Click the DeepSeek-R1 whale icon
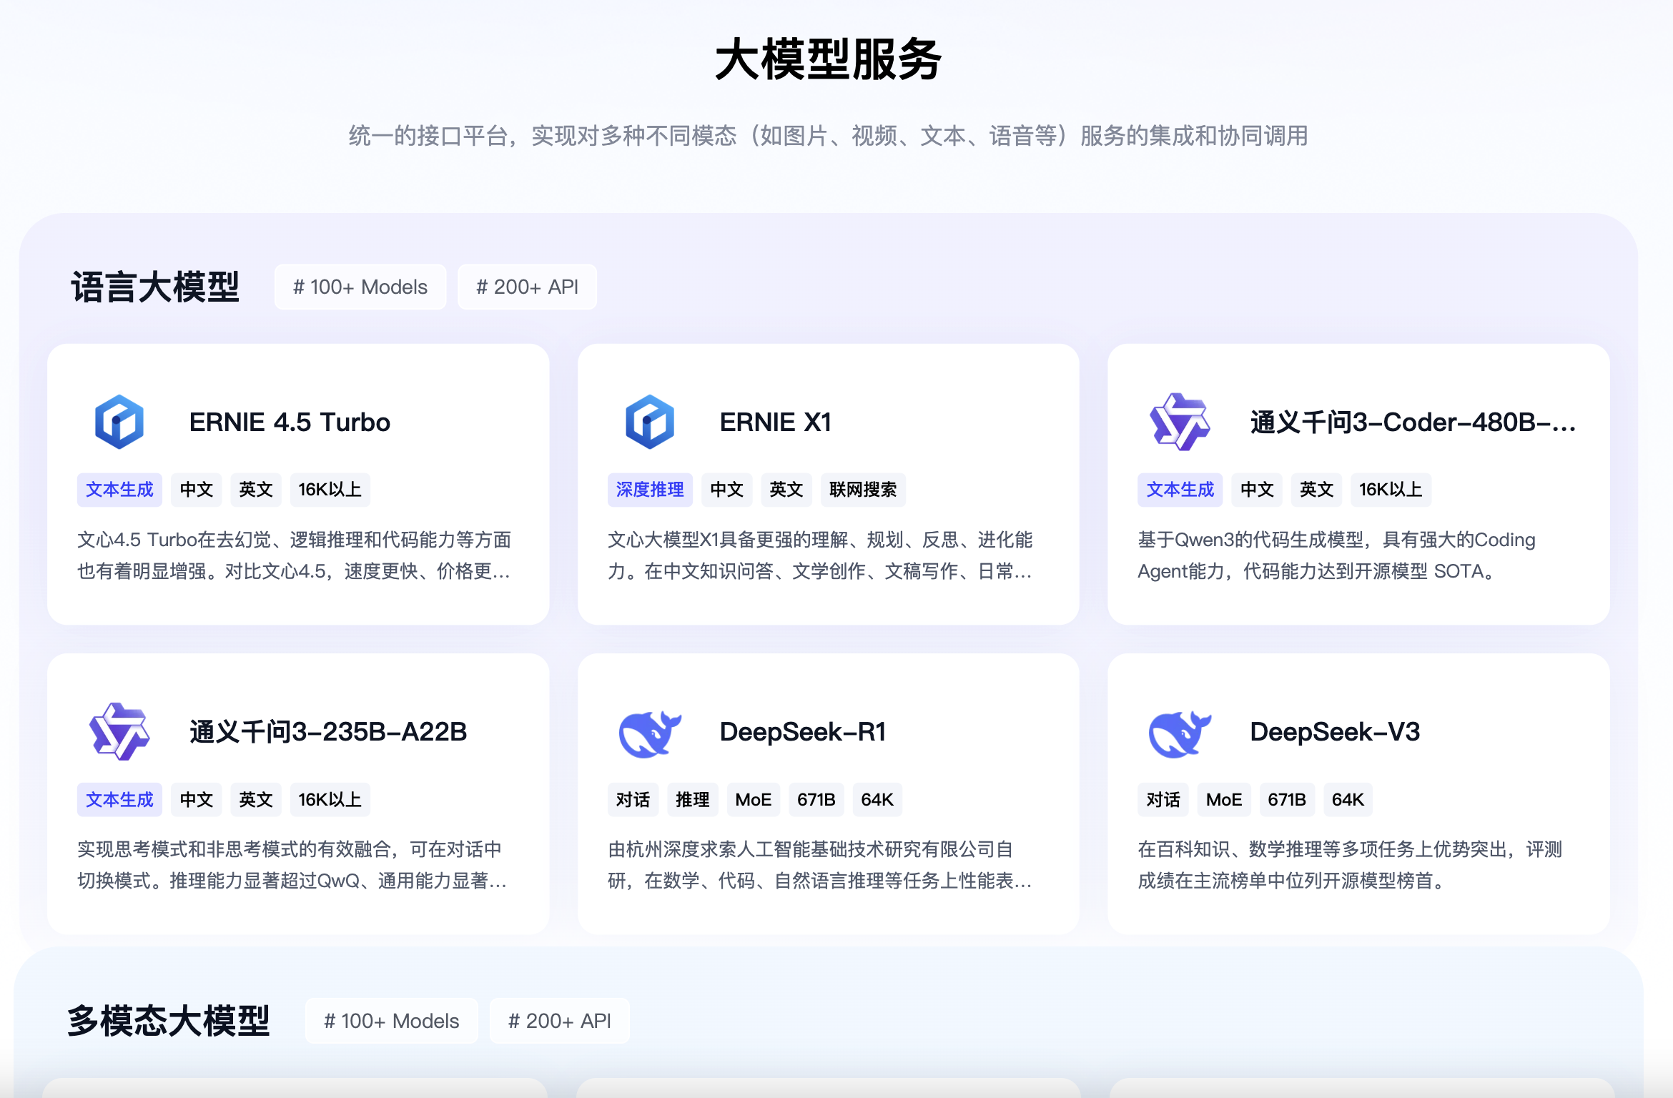The width and height of the screenshot is (1673, 1098). 650,733
